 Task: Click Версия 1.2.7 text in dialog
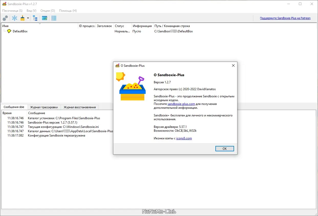(x=162, y=82)
